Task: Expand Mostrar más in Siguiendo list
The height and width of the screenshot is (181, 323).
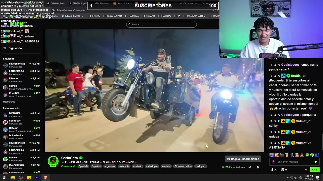Action: click(9, 102)
